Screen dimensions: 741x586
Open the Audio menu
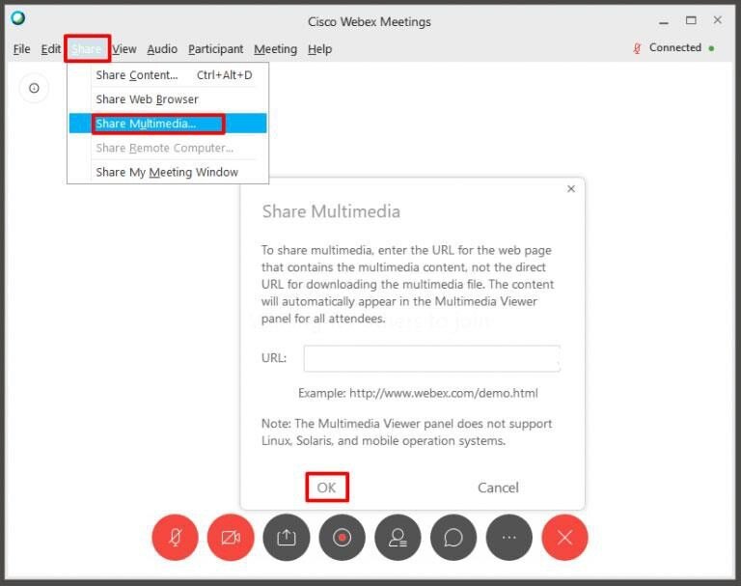pyautogui.click(x=162, y=49)
